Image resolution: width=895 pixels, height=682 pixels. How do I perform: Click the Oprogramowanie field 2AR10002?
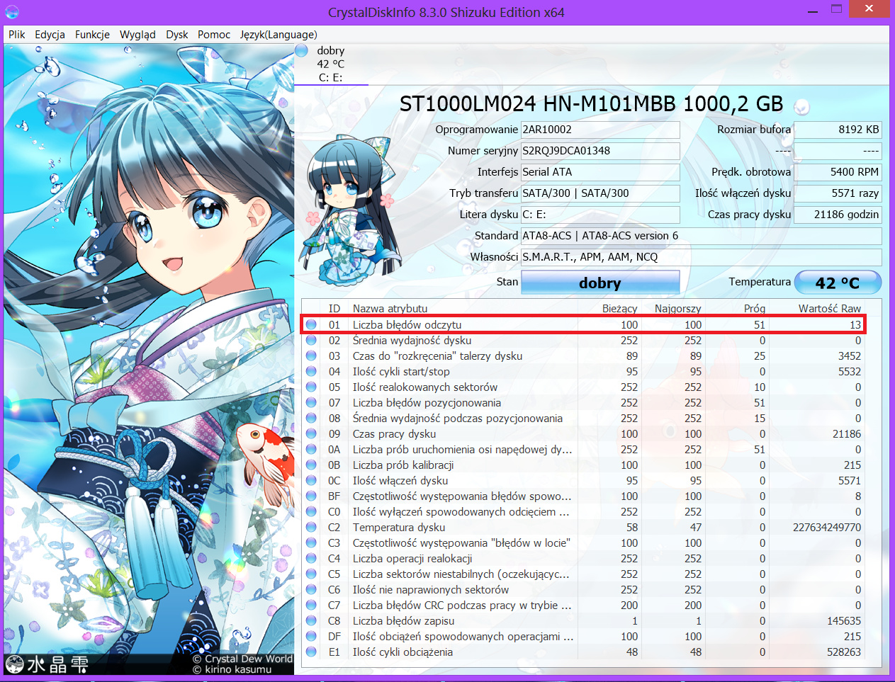pyautogui.click(x=600, y=130)
